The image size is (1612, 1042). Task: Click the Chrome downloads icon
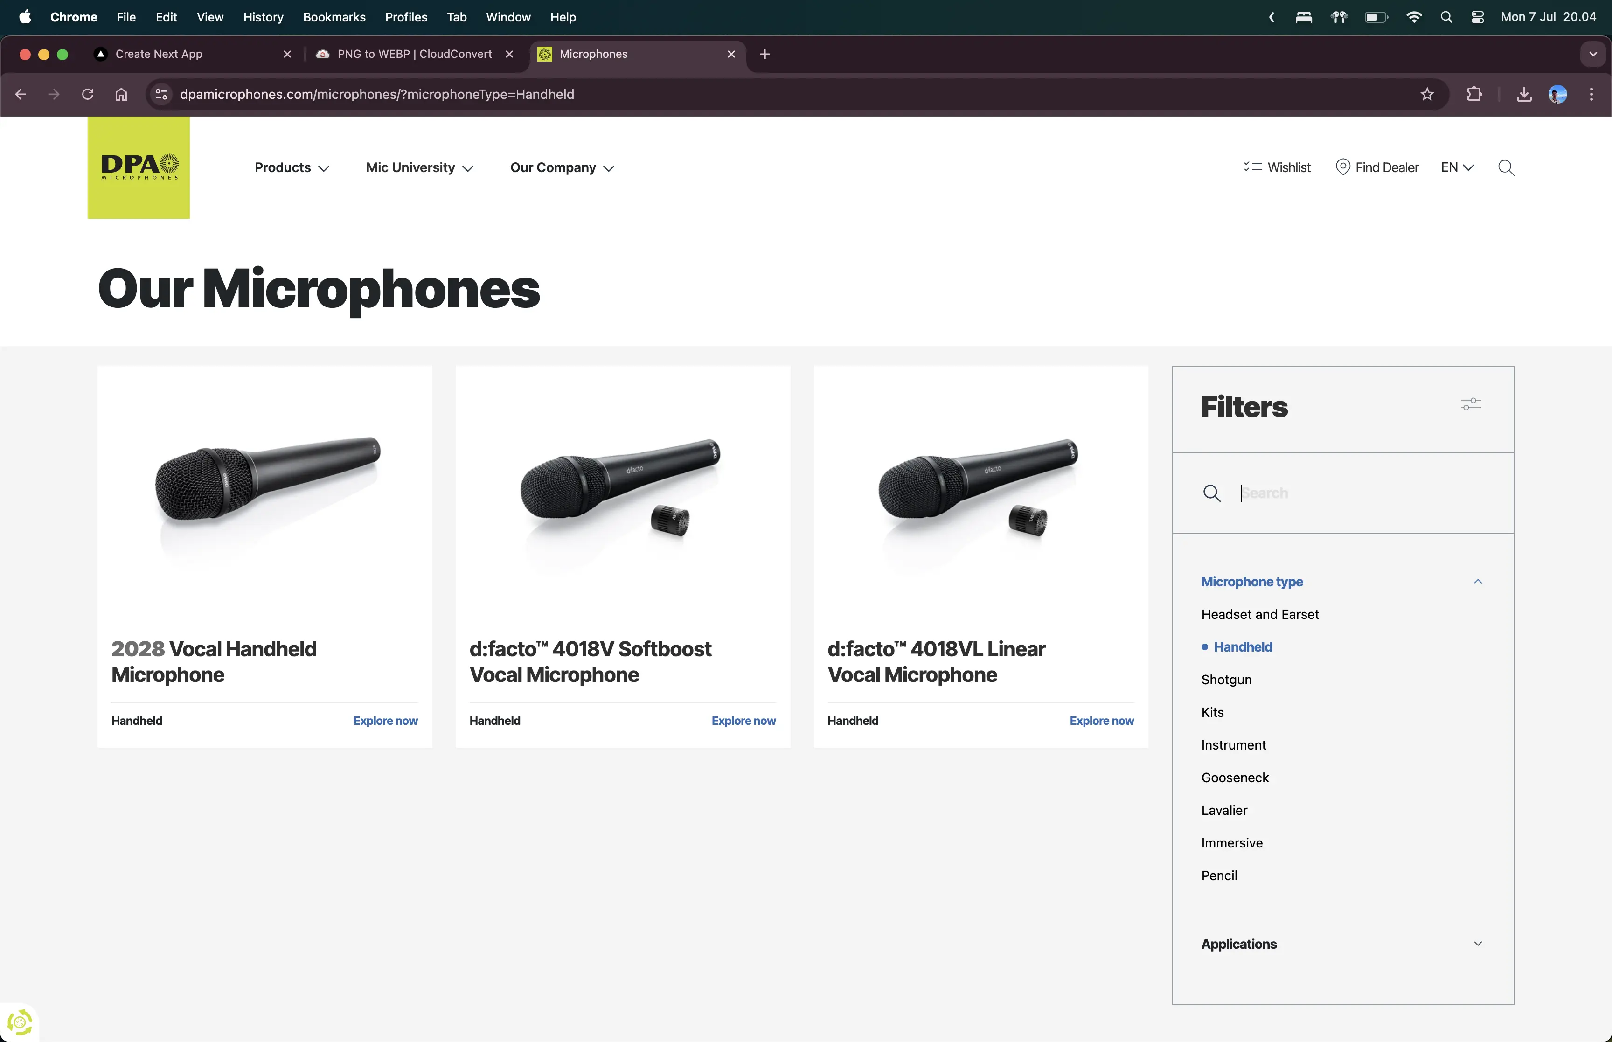[x=1523, y=94]
